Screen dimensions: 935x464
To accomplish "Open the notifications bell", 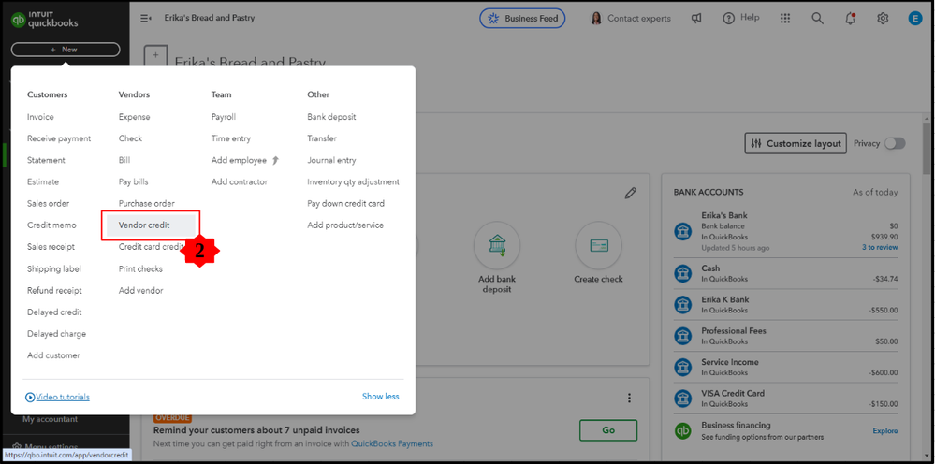I will (x=851, y=19).
